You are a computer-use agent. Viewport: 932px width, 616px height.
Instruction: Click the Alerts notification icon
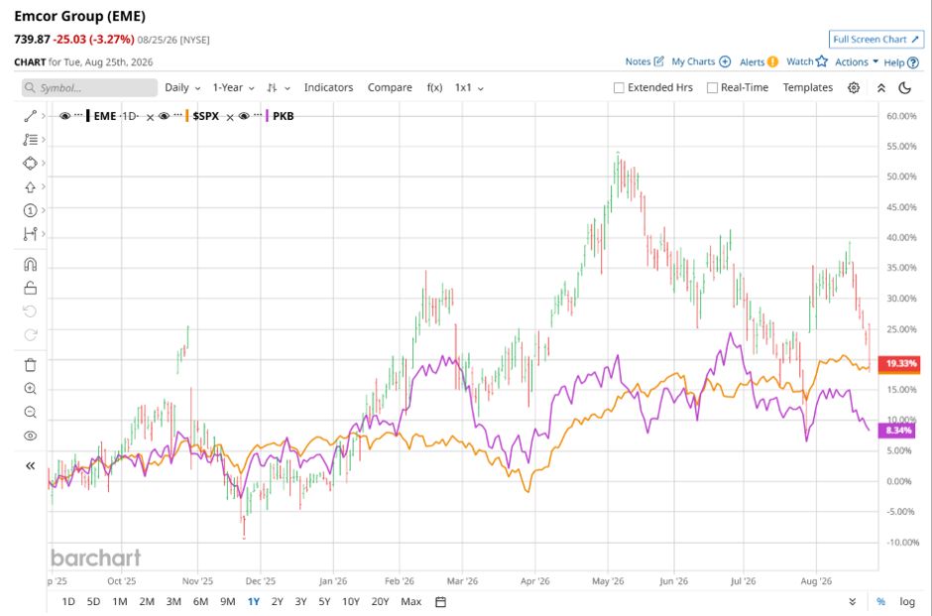point(772,62)
